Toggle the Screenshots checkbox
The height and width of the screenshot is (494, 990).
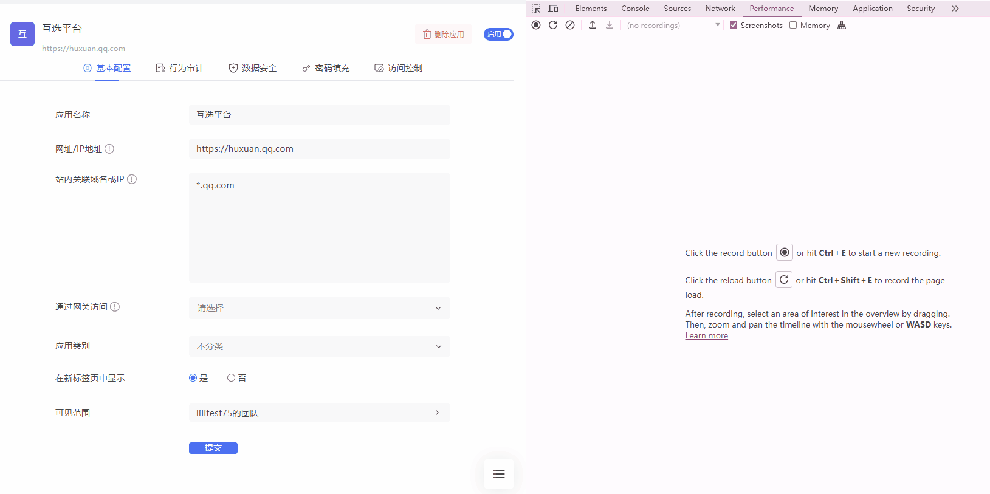click(734, 25)
